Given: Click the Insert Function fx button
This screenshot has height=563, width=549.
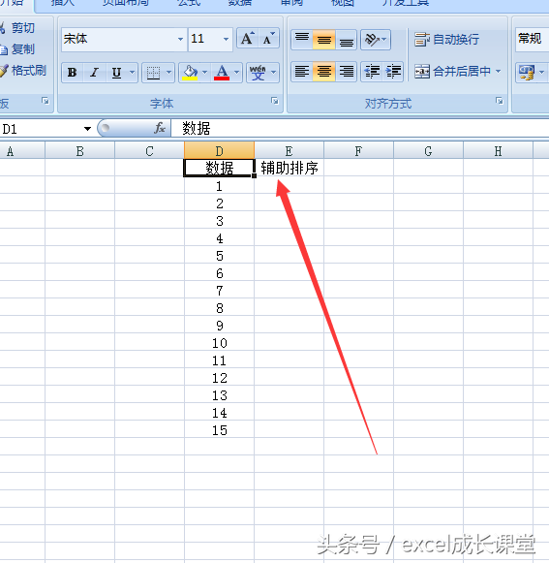Looking at the screenshot, I should [x=160, y=128].
